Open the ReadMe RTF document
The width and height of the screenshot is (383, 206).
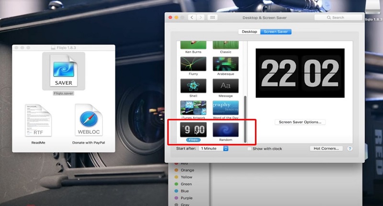click(38, 120)
